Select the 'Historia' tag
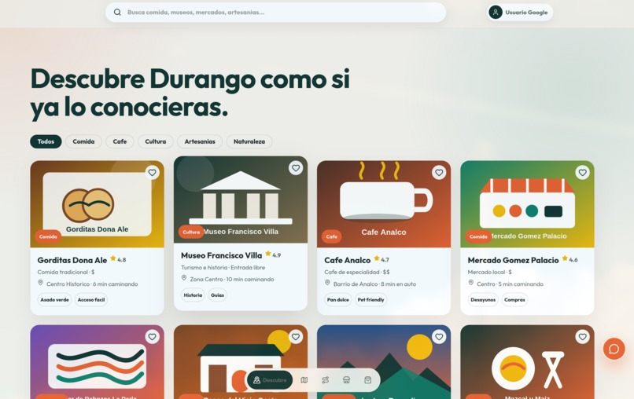 tap(193, 295)
